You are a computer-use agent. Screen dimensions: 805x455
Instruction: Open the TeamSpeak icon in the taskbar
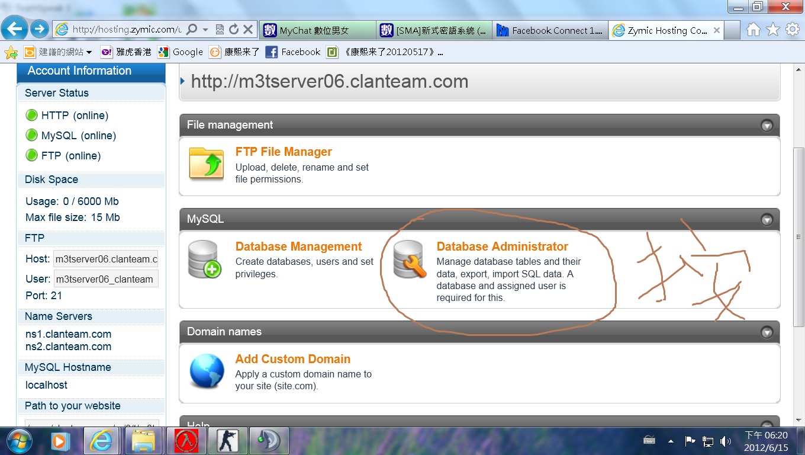click(x=269, y=441)
